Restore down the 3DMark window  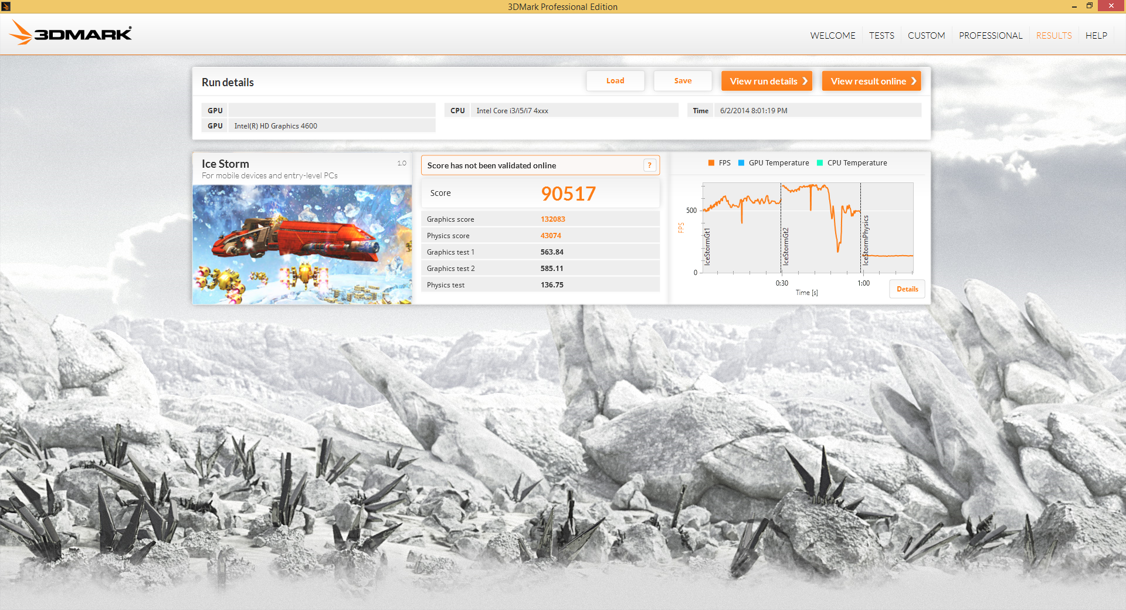[x=1089, y=6]
